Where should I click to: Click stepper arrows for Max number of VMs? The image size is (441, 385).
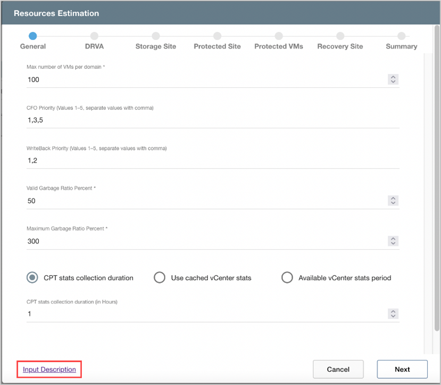coord(393,79)
